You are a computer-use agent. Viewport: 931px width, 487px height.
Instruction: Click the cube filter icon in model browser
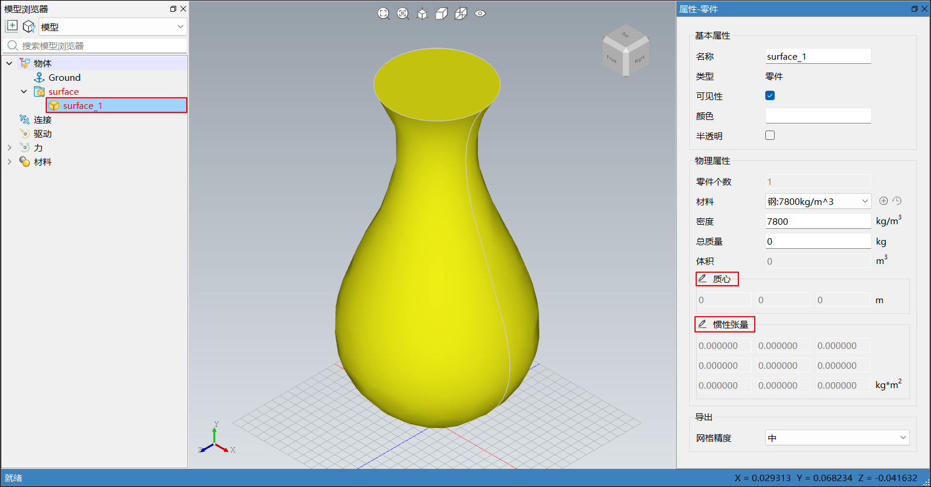click(x=29, y=26)
